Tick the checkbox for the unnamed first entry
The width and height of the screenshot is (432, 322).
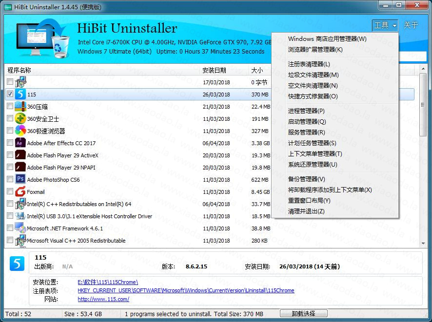tap(10, 81)
